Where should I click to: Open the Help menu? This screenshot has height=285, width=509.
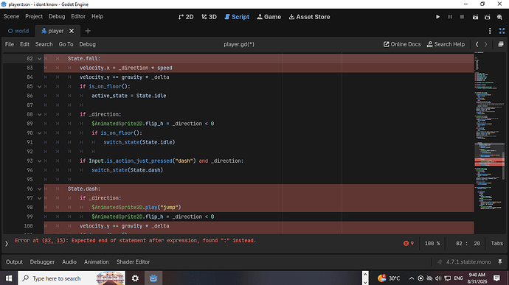97,16
